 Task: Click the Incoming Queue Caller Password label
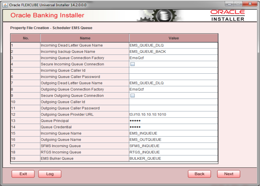click(70, 77)
